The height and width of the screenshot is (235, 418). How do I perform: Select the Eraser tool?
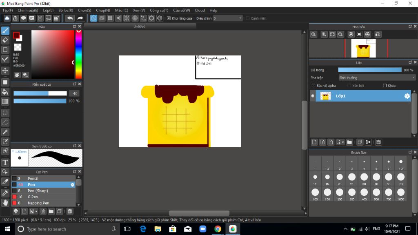(x=5, y=40)
